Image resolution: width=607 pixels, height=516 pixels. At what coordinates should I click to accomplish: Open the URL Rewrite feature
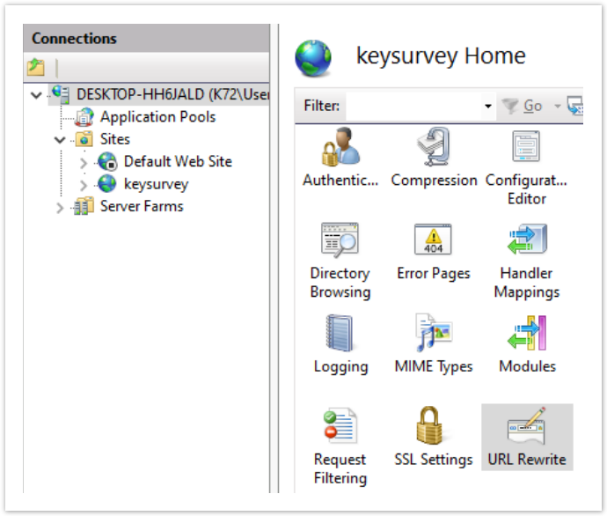pos(527,436)
